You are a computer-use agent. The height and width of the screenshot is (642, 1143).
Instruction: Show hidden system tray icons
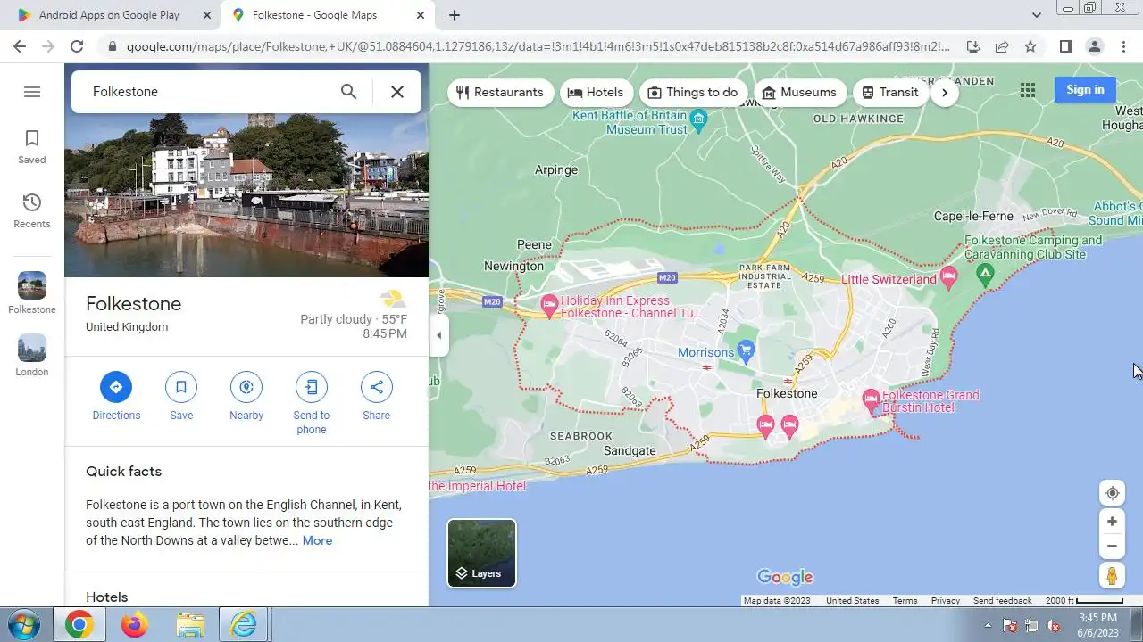pos(988,625)
